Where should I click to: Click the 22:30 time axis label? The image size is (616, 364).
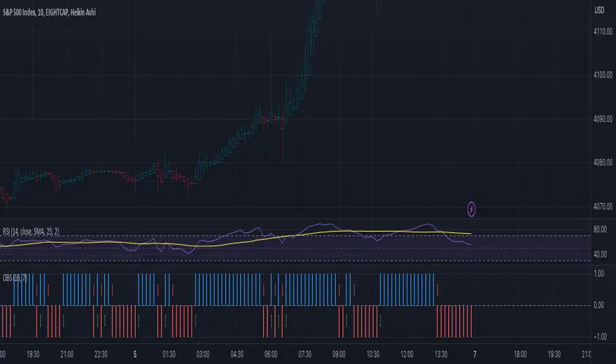(x=101, y=355)
